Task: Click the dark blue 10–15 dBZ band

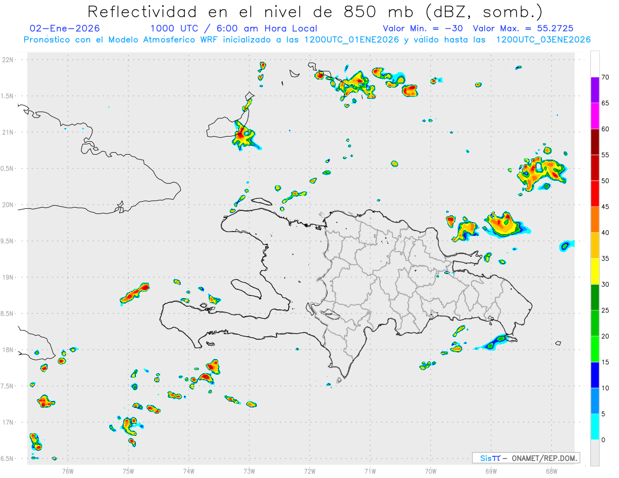Action: tap(595, 375)
